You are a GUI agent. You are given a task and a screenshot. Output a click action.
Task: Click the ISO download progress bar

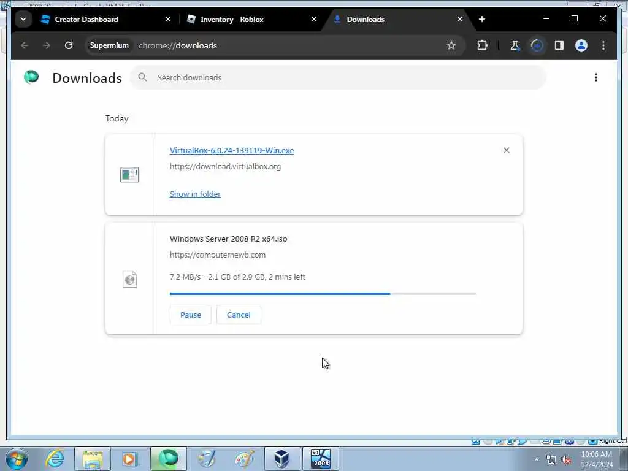[x=323, y=294]
